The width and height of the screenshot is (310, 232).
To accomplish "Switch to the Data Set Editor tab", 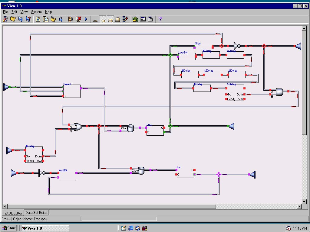I will click(x=36, y=213).
